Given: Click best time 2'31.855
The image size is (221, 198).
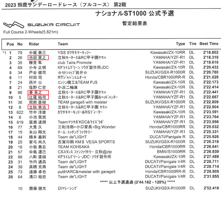Looking at the screenshot, I should coord(211,177).
